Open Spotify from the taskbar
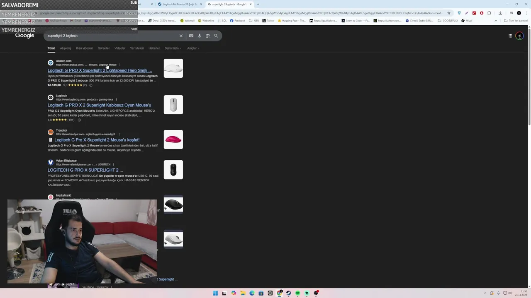Screen dimensions: 531x298 297,293
